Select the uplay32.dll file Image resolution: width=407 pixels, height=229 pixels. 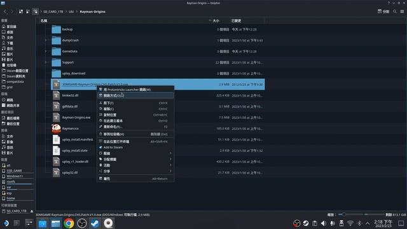(x=70, y=172)
